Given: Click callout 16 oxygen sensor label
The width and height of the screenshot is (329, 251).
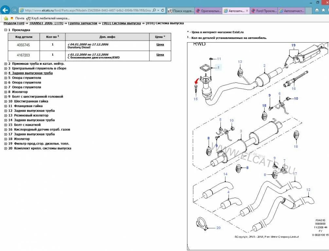Looking at the screenshot, I should coord(294,89).
